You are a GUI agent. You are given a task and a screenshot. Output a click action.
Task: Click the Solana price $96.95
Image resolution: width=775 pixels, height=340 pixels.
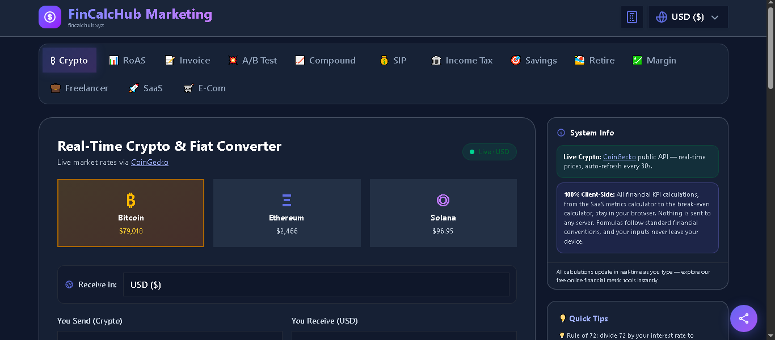pyautogui.click(x=443, y=231)
